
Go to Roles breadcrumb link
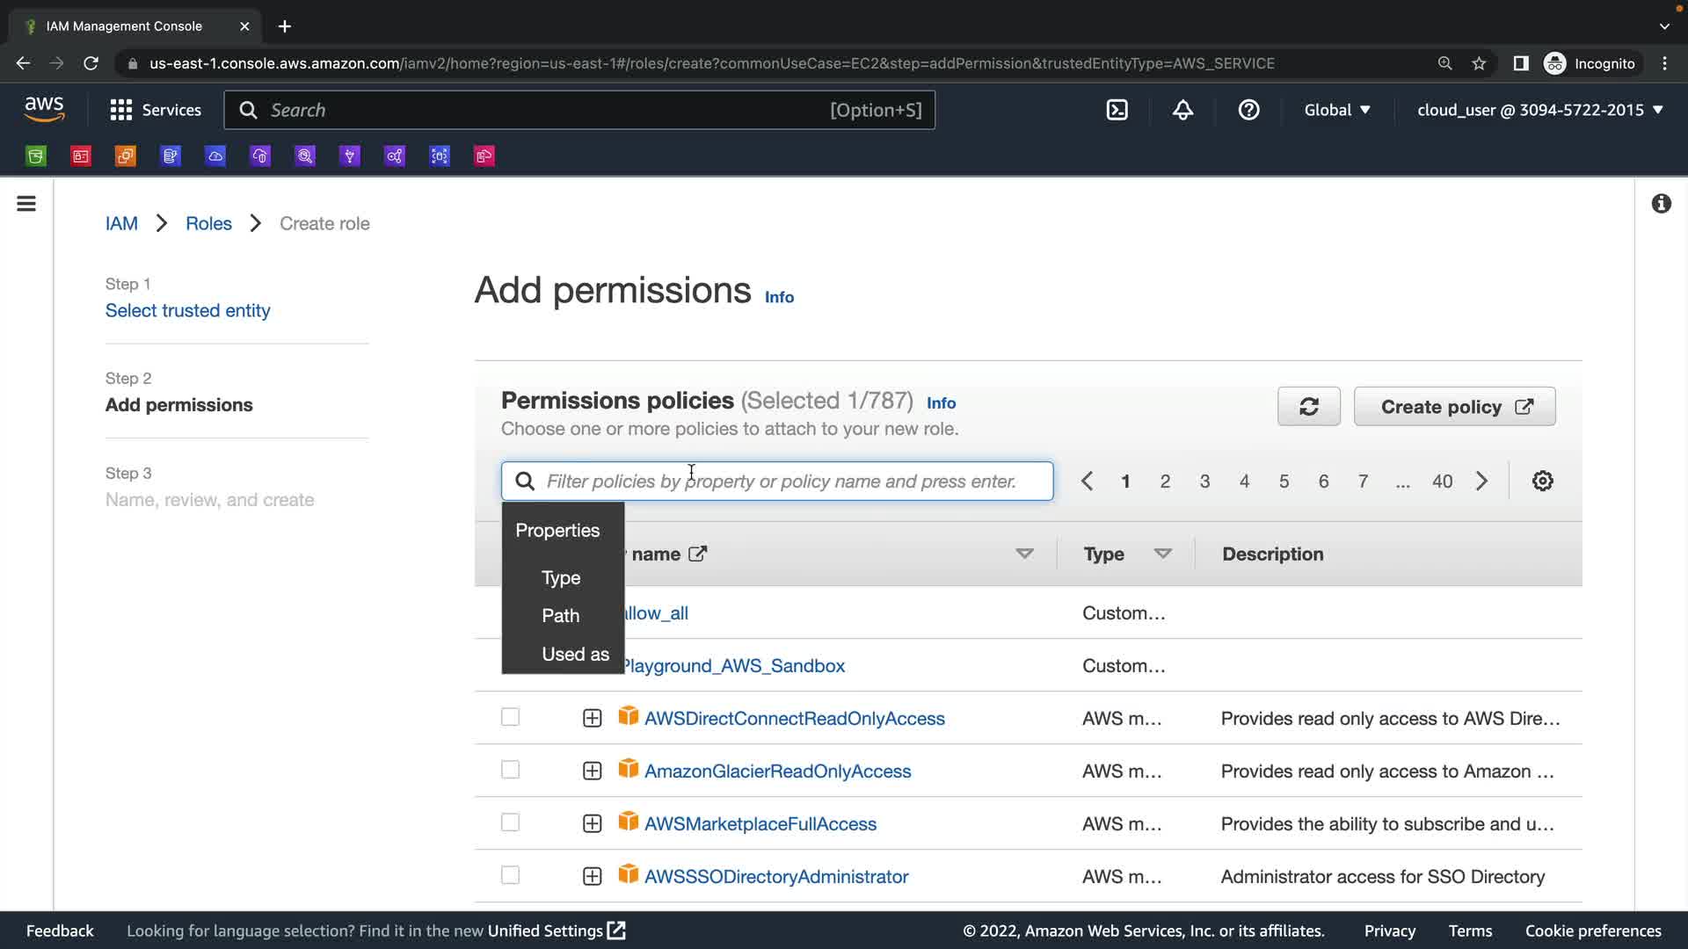click(208, 223)
